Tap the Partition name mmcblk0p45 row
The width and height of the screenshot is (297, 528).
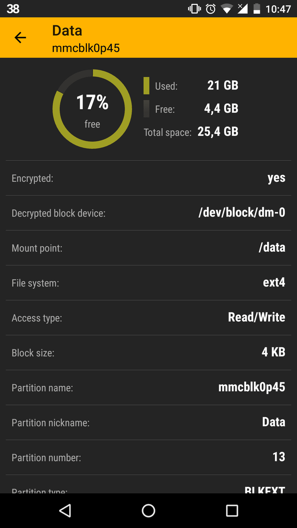pos(148,388)
